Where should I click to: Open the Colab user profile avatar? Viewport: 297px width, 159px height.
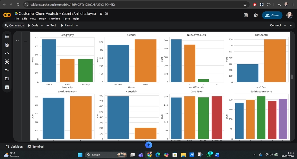(x=290, y=15)
